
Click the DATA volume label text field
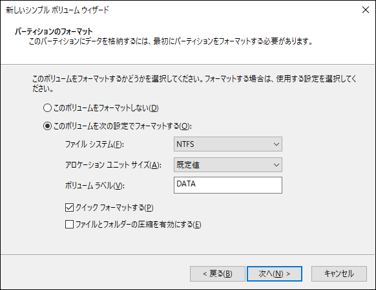coord(228,185)
